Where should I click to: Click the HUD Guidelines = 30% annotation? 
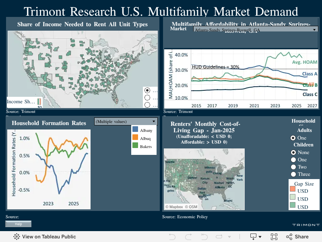(215, 67)
